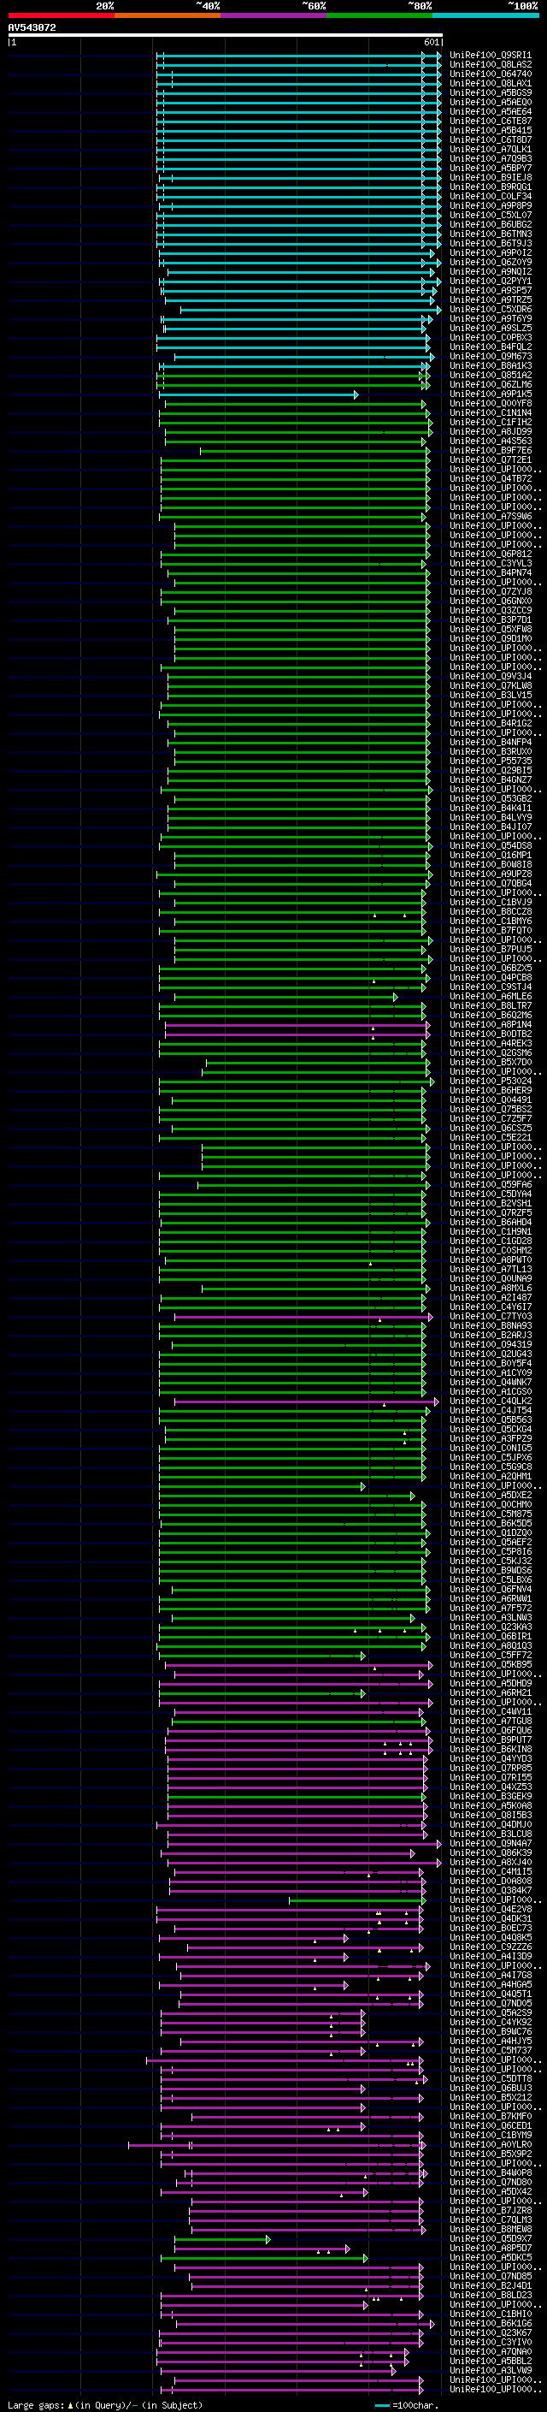547x2412 pixels.
Task: Open hit UniRef100_A5BGS9
Action: pyautogui.click(x=490, y=92)
